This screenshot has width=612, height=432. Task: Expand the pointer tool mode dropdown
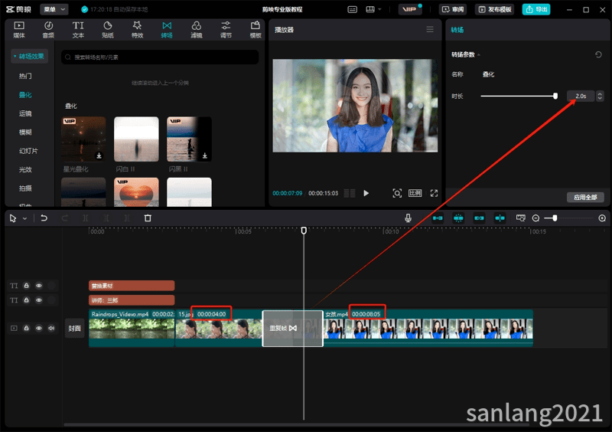[x=24, y=218]
